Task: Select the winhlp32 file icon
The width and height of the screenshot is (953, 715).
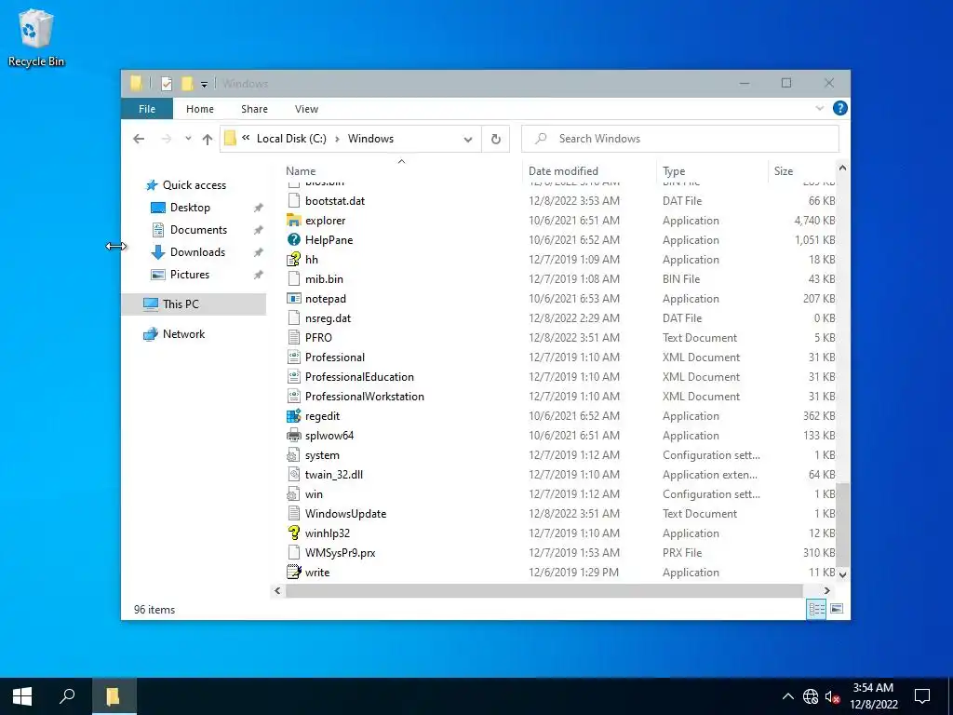Action: [293, 533]
